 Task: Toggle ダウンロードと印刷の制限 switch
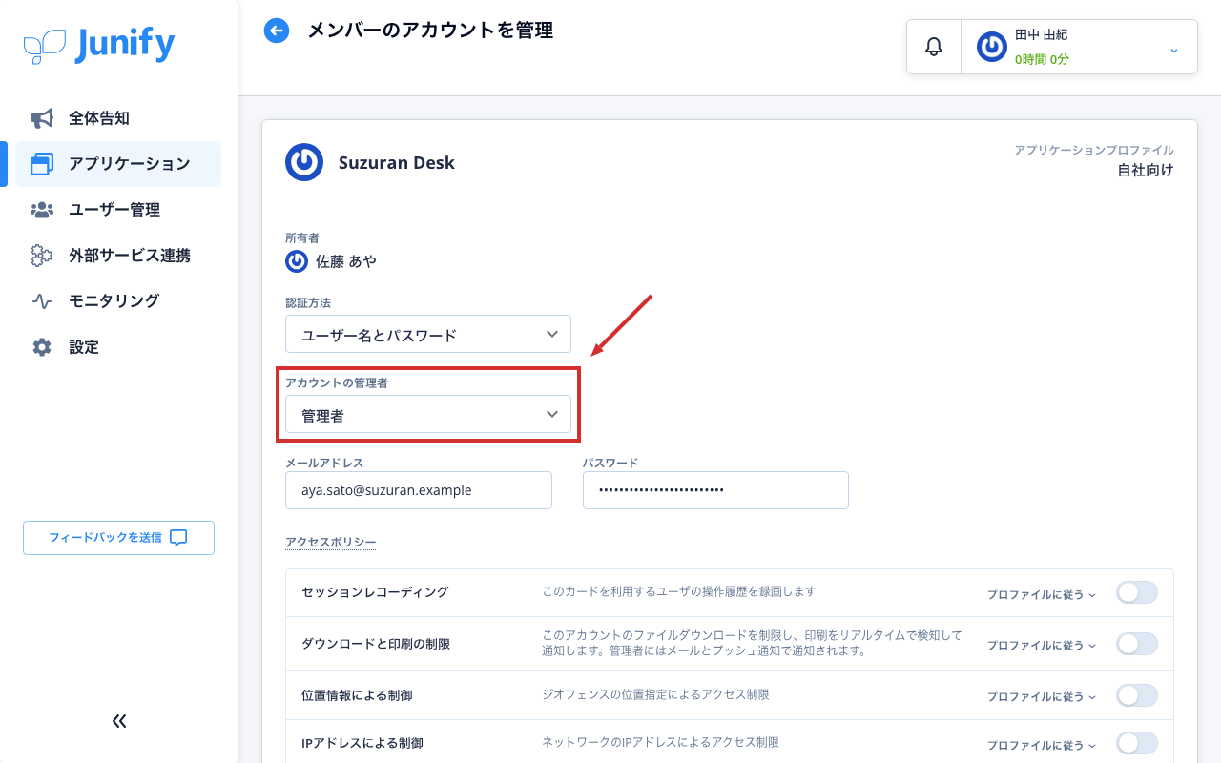click(x=1137, y=644)
